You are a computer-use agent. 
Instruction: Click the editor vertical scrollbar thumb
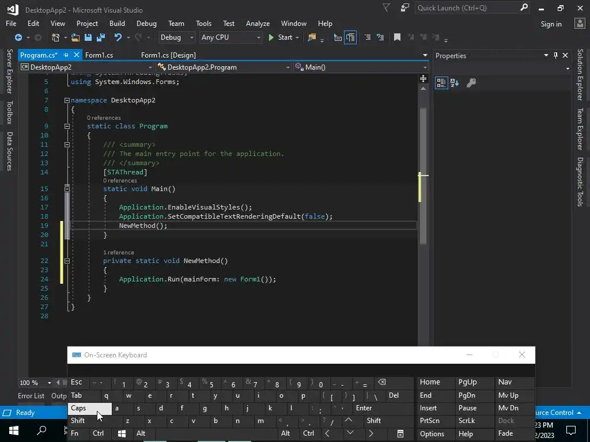(423, 176)
